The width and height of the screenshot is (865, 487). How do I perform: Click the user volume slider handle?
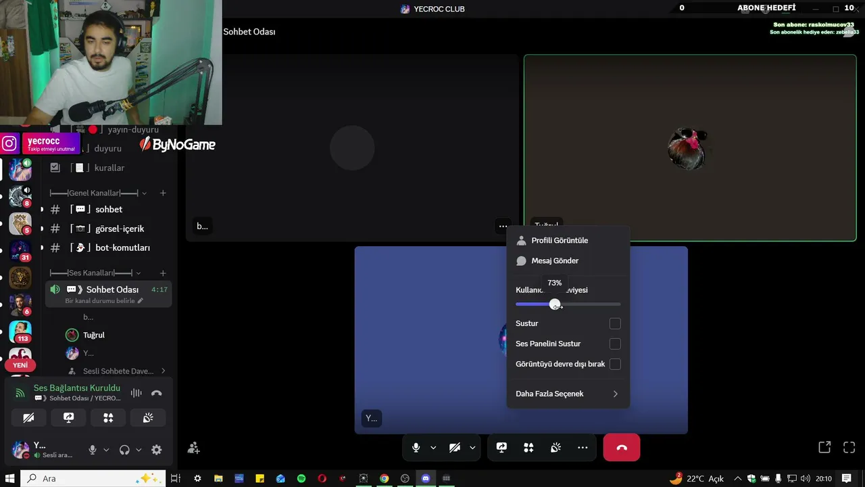point(555,304)
